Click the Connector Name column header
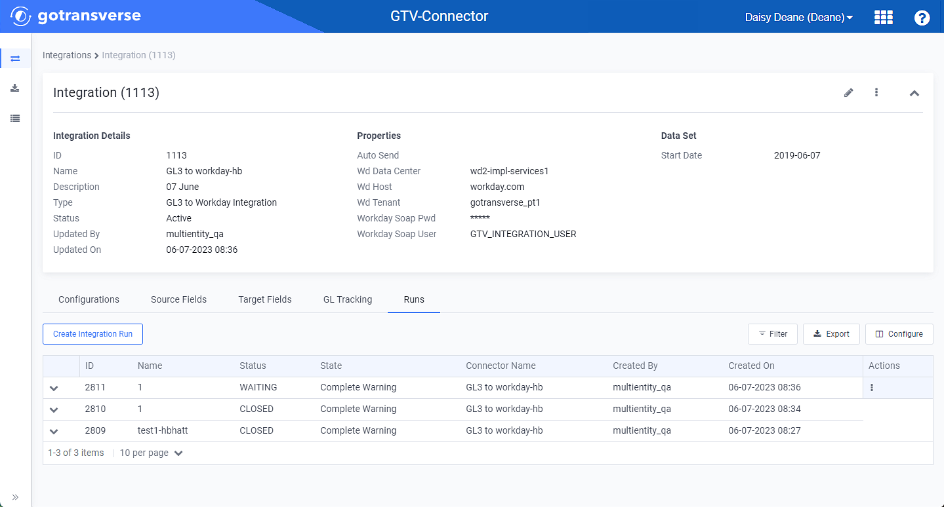 [x=501, y=366]
